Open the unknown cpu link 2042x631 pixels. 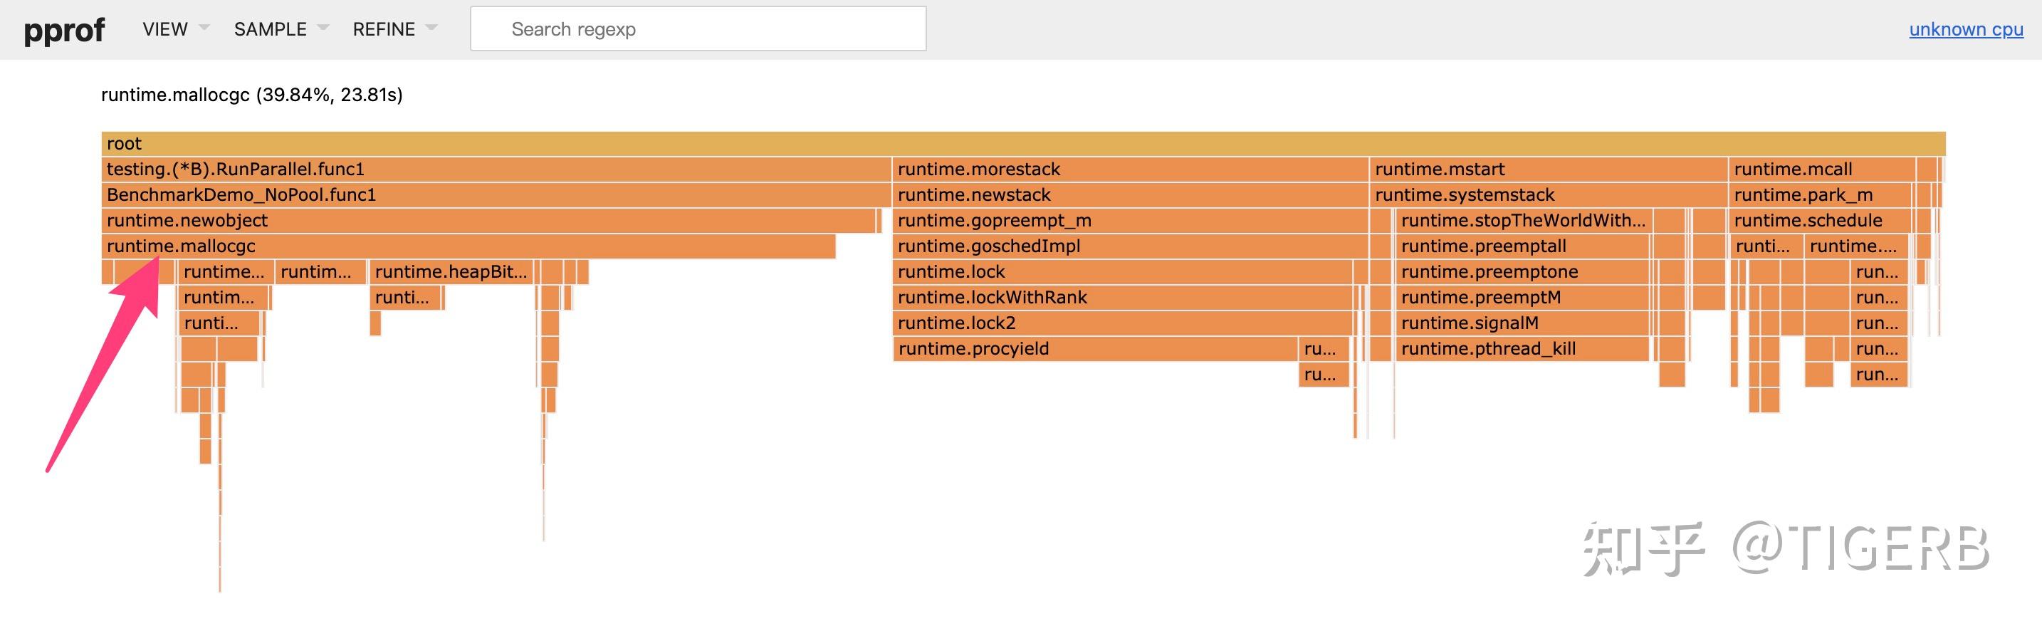1966,29
